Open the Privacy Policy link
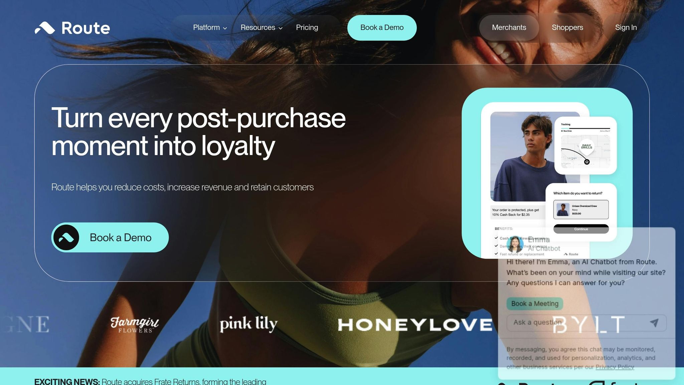Screen dimensions: 684x385 (615, 367)
